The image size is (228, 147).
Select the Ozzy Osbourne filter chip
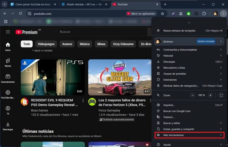[x=123, y=44]
